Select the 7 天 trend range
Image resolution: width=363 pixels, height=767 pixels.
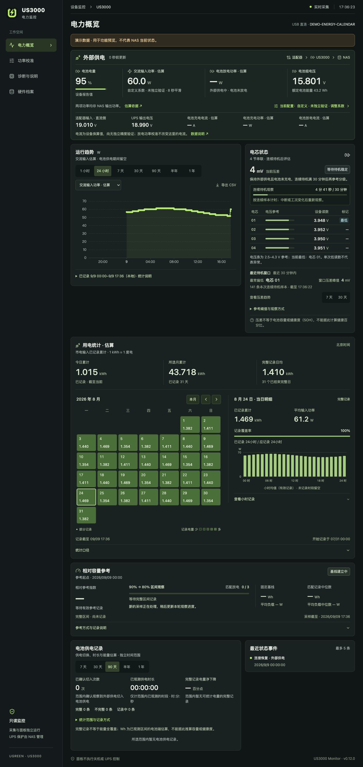point(121,171)
